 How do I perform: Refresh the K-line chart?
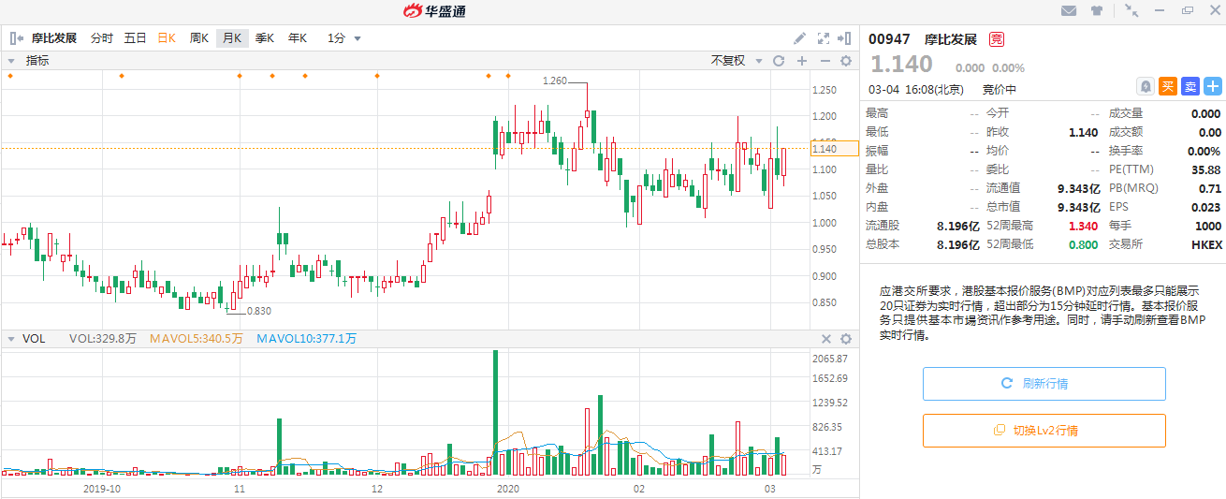coord(779,61)
